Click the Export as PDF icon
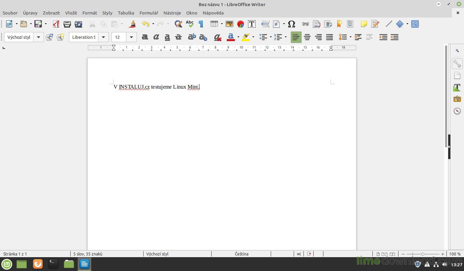 click(56, 24)
